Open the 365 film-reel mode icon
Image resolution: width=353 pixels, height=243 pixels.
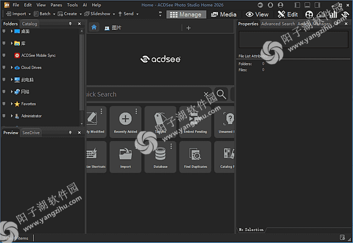click(309, 14)
